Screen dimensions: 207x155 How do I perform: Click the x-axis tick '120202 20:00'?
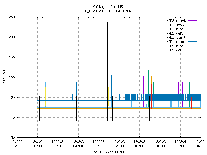37,144
